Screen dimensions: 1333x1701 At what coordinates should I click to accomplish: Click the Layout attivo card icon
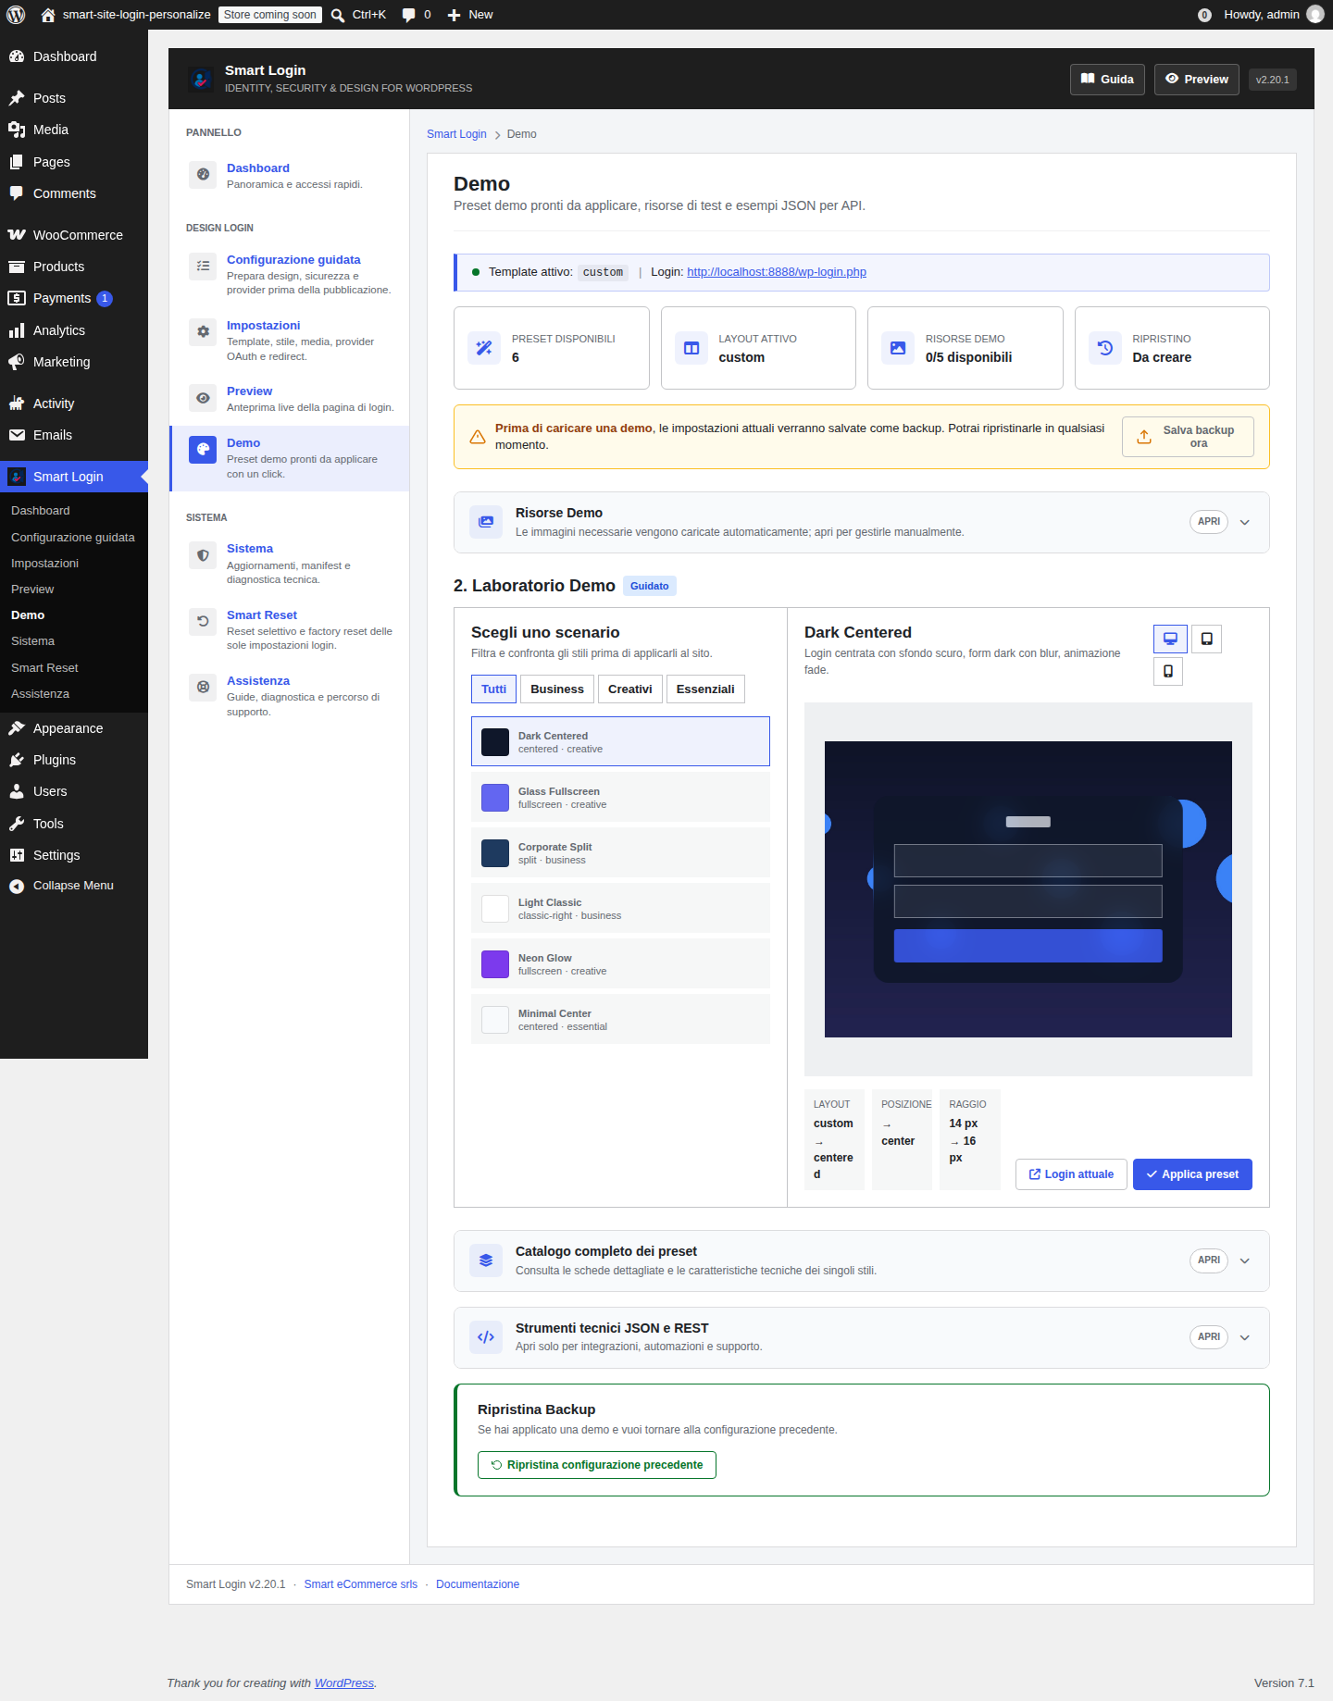point(691,348)
